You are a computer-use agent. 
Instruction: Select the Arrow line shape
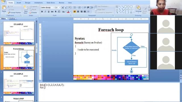[123, 7]
